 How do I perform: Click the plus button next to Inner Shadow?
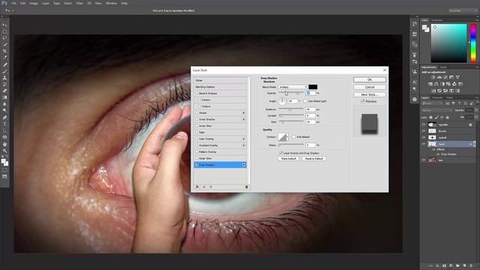click(x=244, y=119)
